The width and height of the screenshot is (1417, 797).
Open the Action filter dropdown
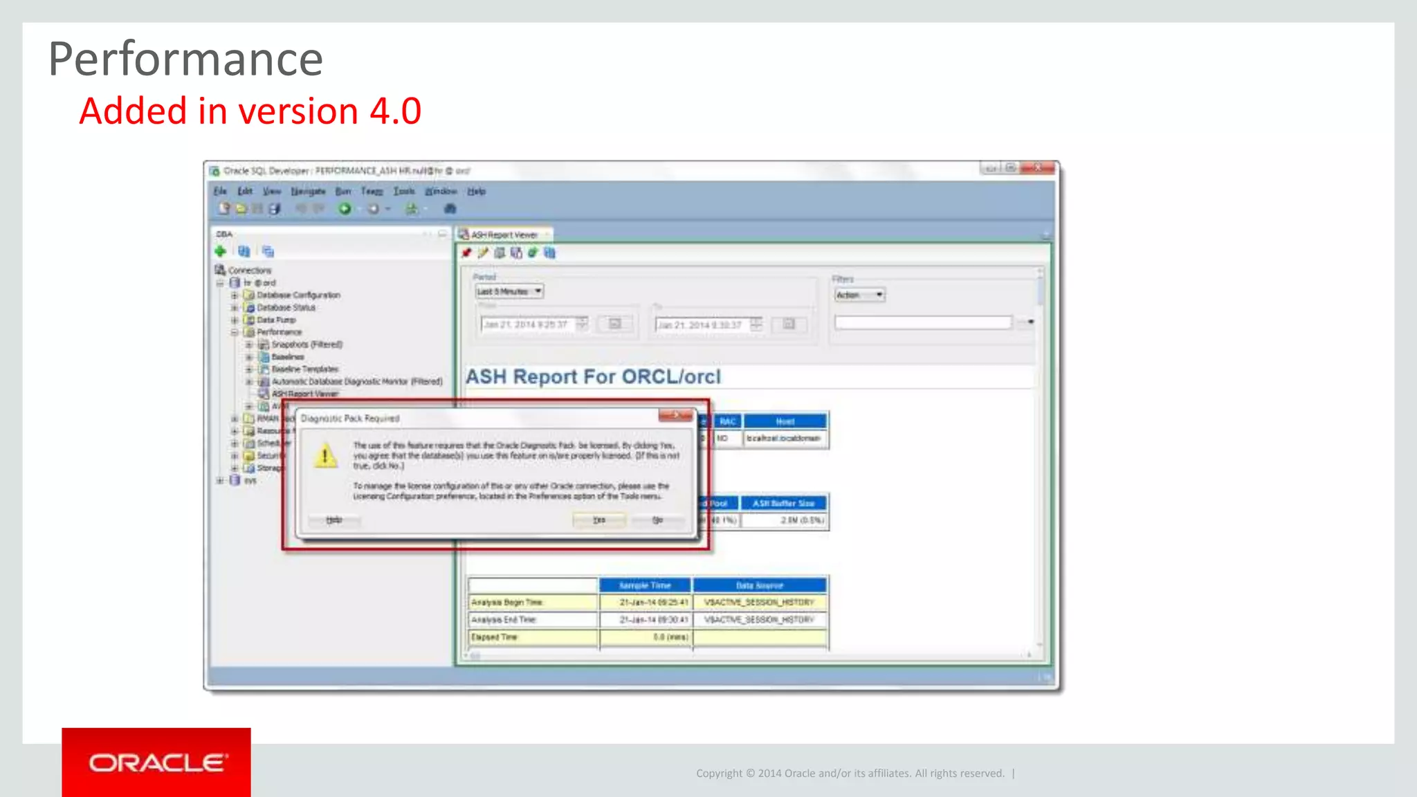[859, 295]
